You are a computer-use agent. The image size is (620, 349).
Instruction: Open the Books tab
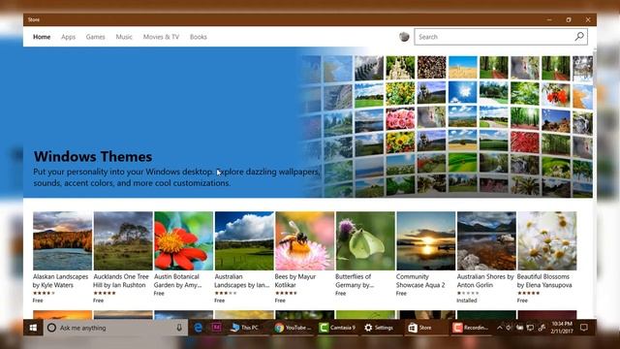click(198, 37)
